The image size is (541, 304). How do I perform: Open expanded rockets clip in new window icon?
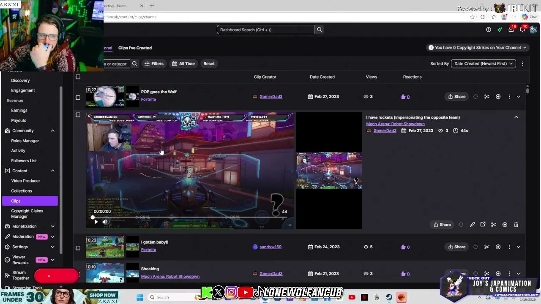click(x=483, y=225)
